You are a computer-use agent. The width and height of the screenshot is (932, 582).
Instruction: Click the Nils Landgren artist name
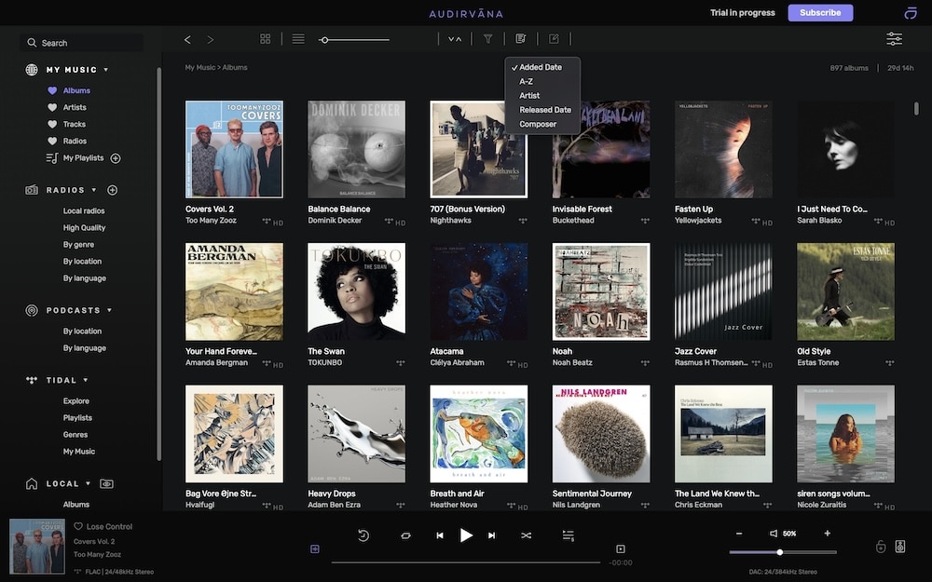[x=576, y=505]
